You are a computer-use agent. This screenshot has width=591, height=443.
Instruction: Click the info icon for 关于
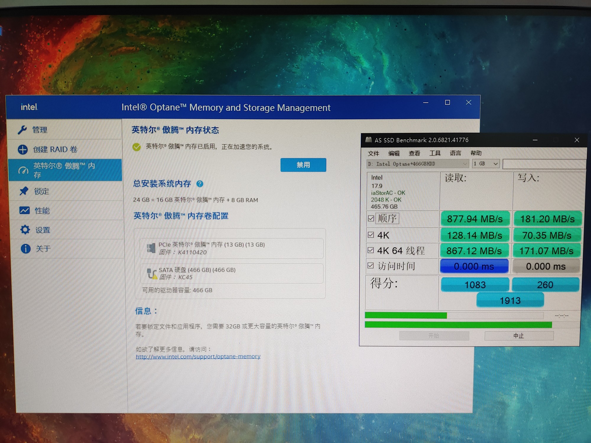click(x=26, y=249)
